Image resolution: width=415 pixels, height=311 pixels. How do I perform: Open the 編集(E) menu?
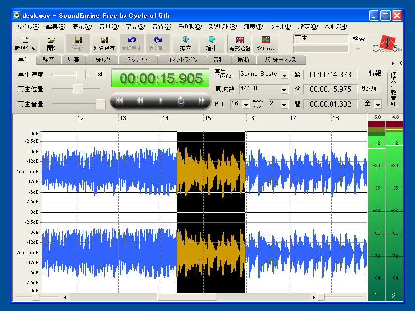click(x=55, y=27)
